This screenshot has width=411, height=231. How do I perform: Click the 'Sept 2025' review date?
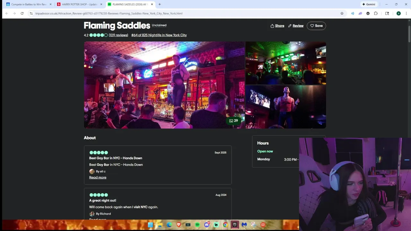point(220,153)
